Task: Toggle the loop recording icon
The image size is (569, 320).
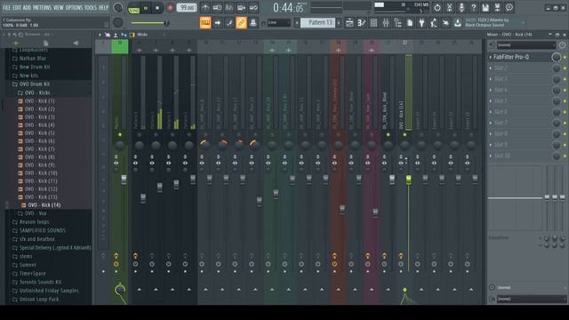Action: (x=253, y=8)
